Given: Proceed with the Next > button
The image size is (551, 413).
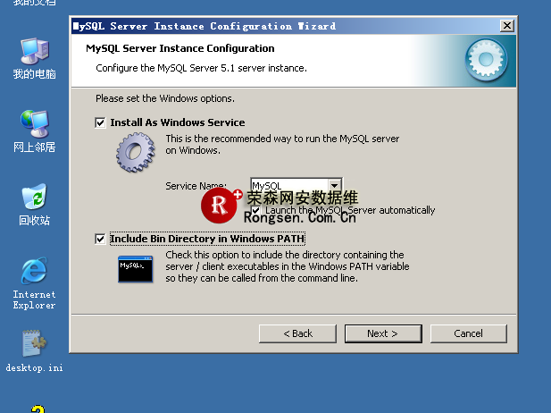Looking at the screenshot, I should point(382,333).
